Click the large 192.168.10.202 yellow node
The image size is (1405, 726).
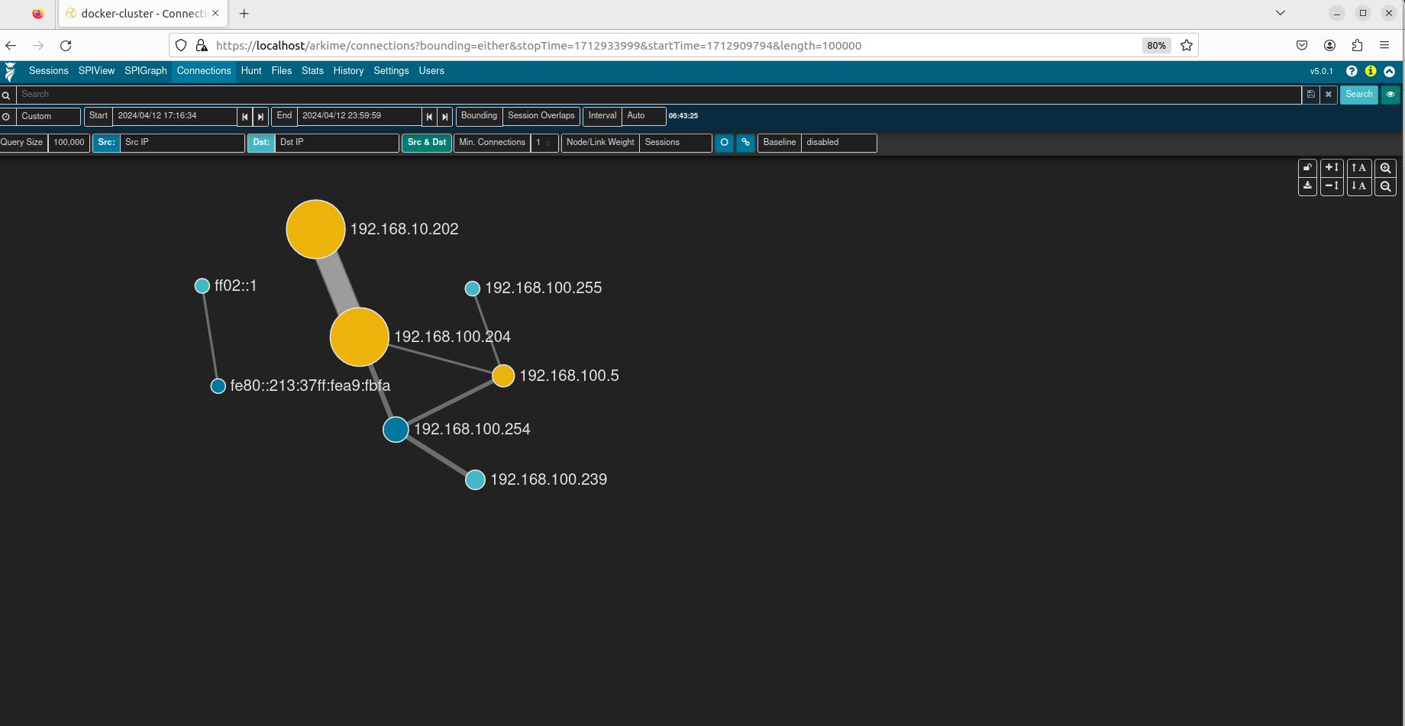point(315,229)
